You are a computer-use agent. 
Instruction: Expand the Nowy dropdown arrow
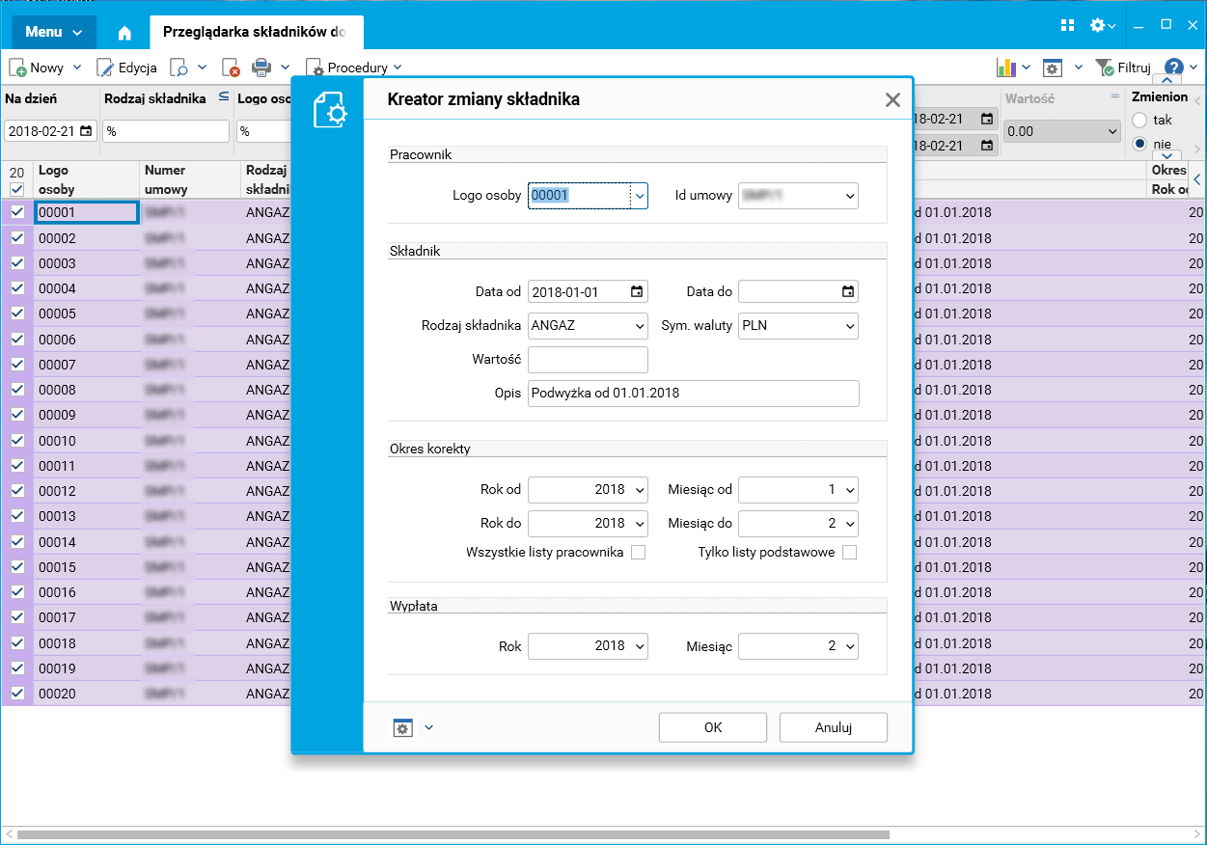[77, 68]
